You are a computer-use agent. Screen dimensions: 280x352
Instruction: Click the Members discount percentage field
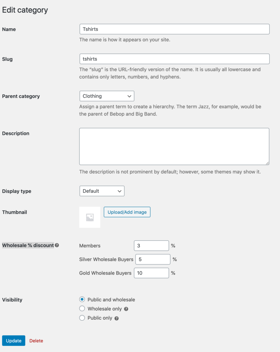click(x=151, y=245)
